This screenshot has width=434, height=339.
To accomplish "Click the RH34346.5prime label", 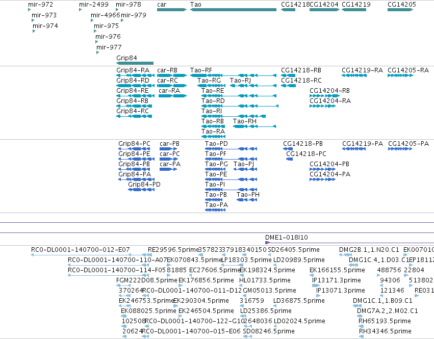I will click(385, 331).
